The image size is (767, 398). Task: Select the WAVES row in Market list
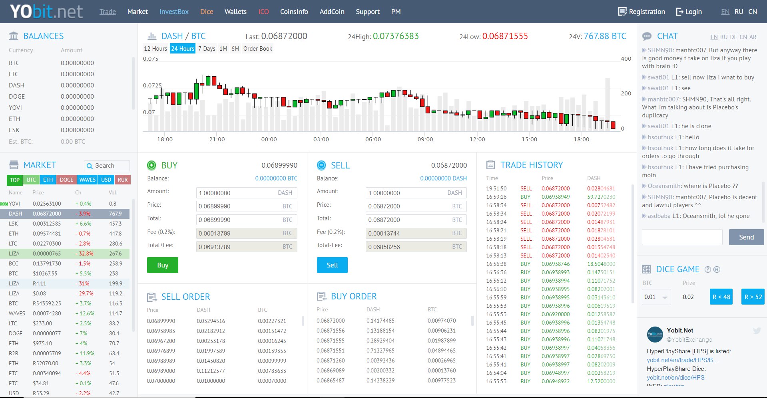pyautogui.click(x=65, y=313)
